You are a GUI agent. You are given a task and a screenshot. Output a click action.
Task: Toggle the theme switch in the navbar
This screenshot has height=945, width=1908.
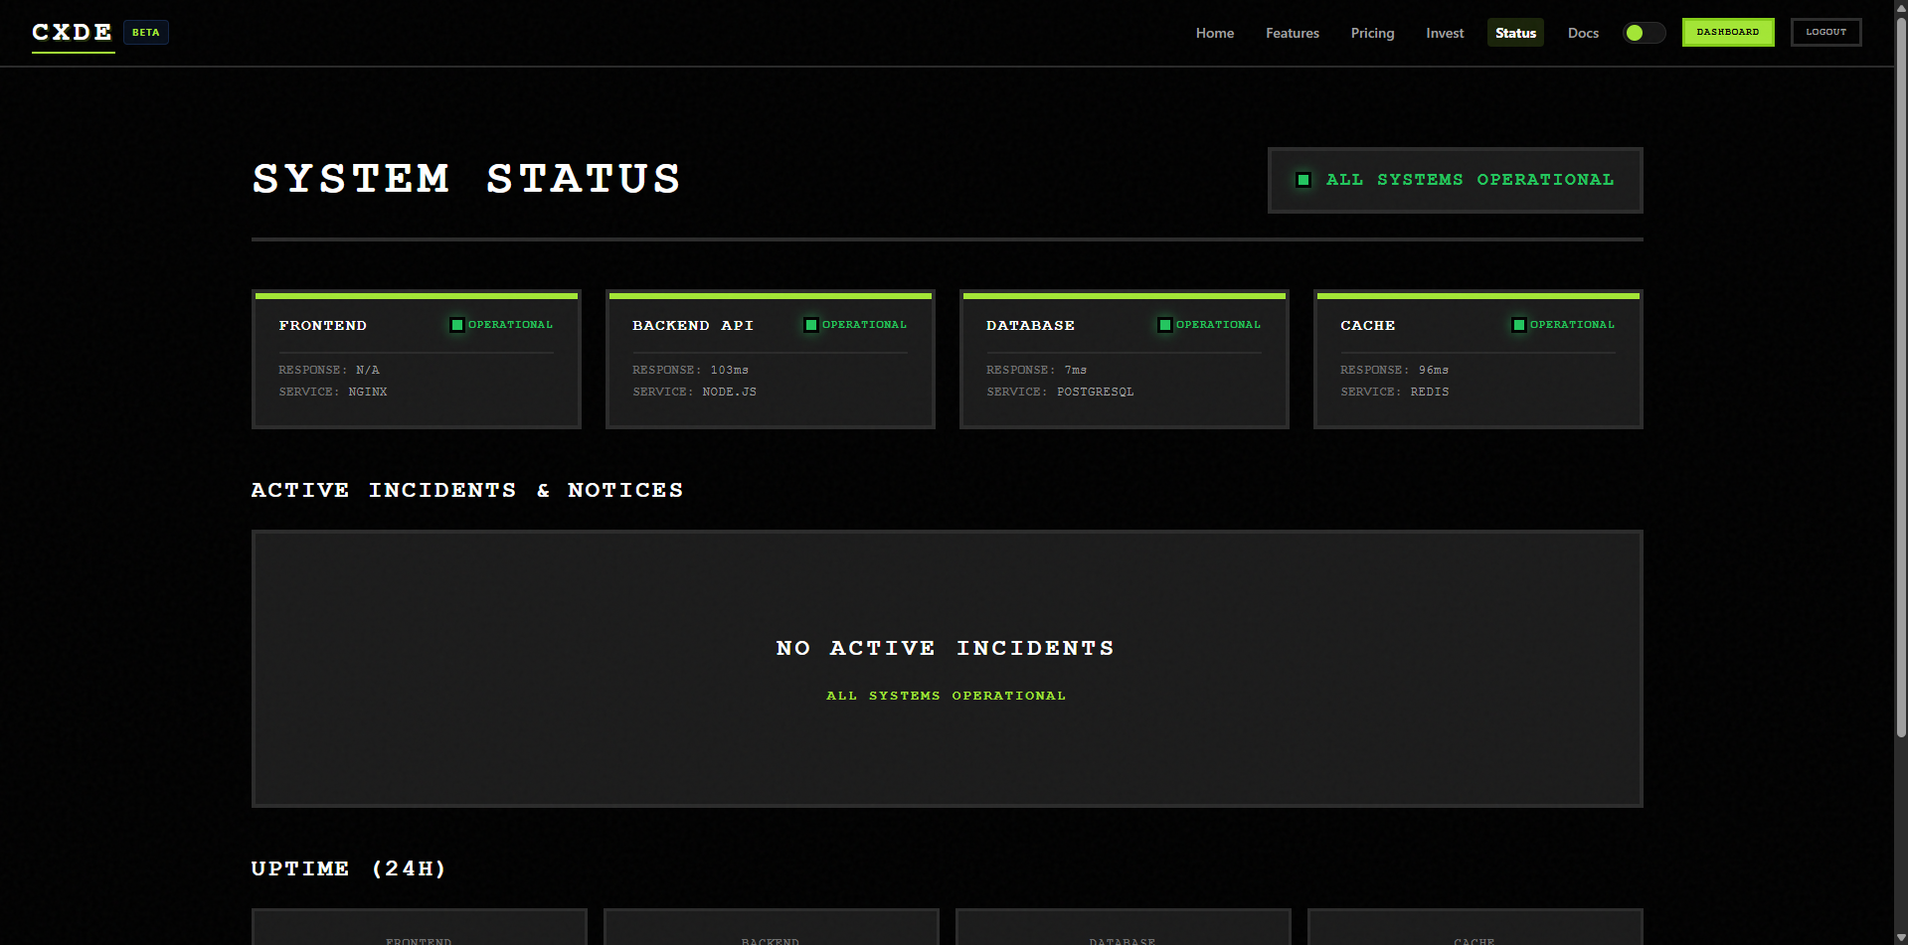click(x=1644, y=33)
